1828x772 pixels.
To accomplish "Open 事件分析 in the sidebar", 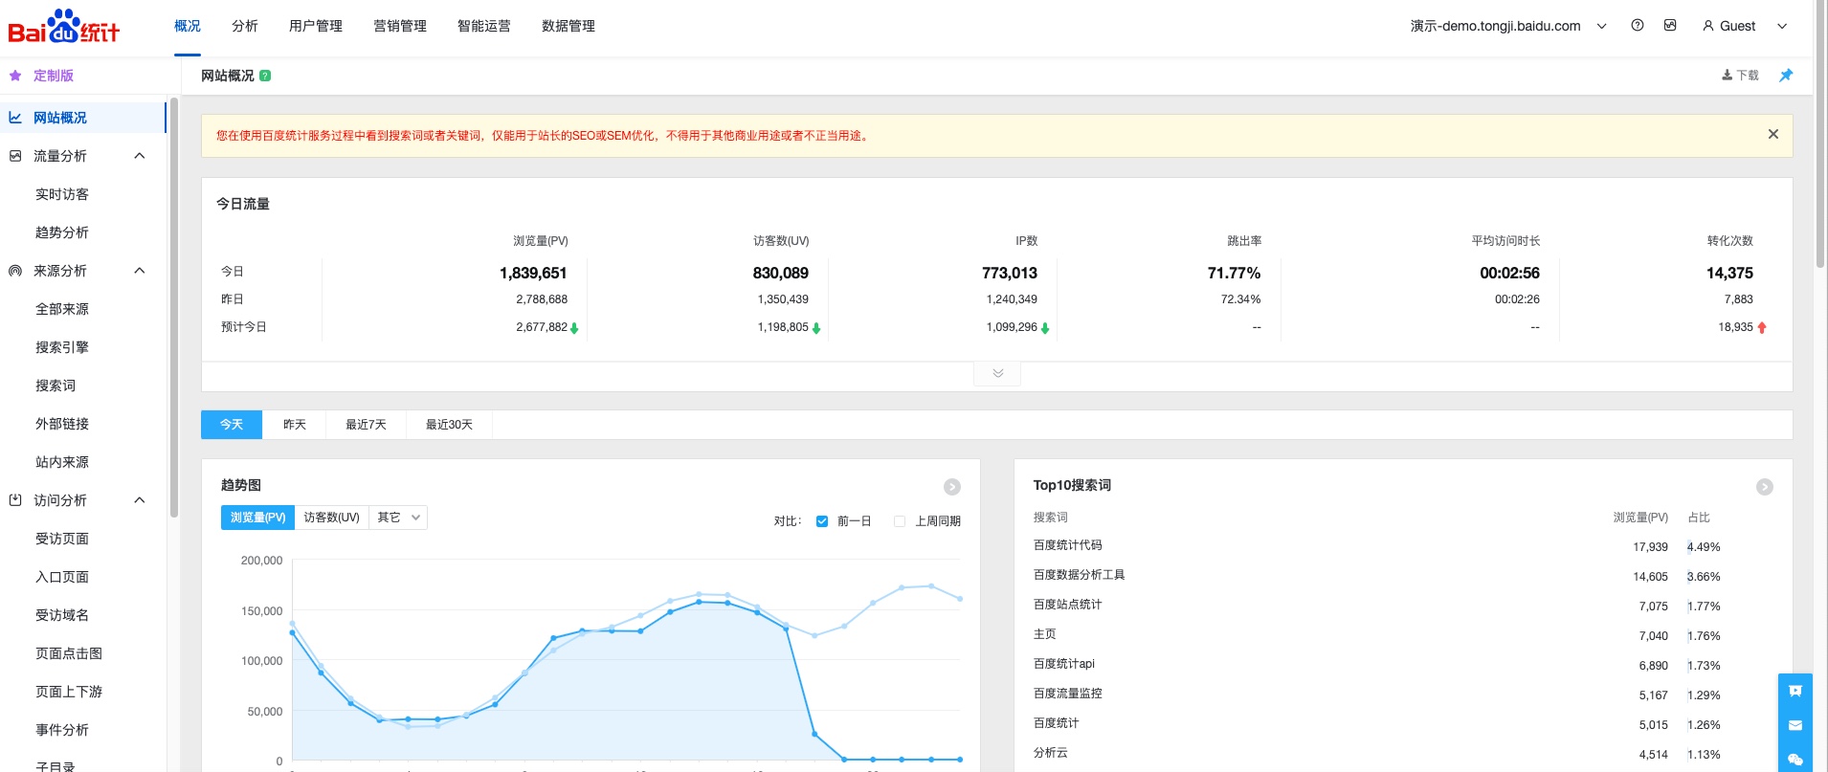I will point(62,730).
